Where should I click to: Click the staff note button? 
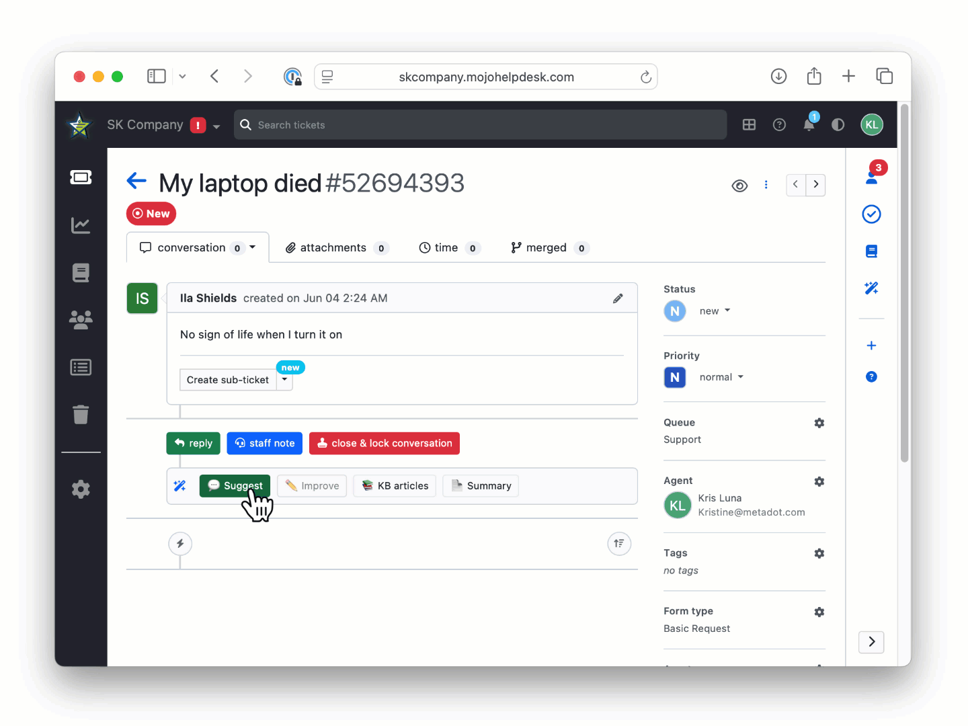tap(265, 444)
